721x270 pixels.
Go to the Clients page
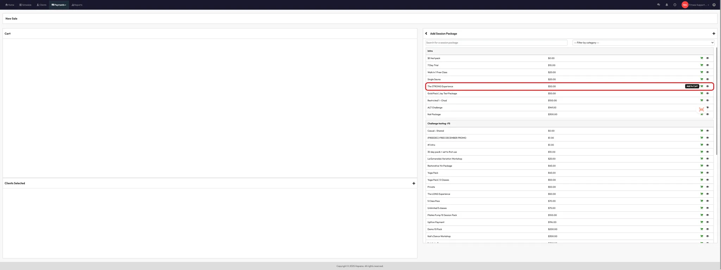[x=42, y=5]
